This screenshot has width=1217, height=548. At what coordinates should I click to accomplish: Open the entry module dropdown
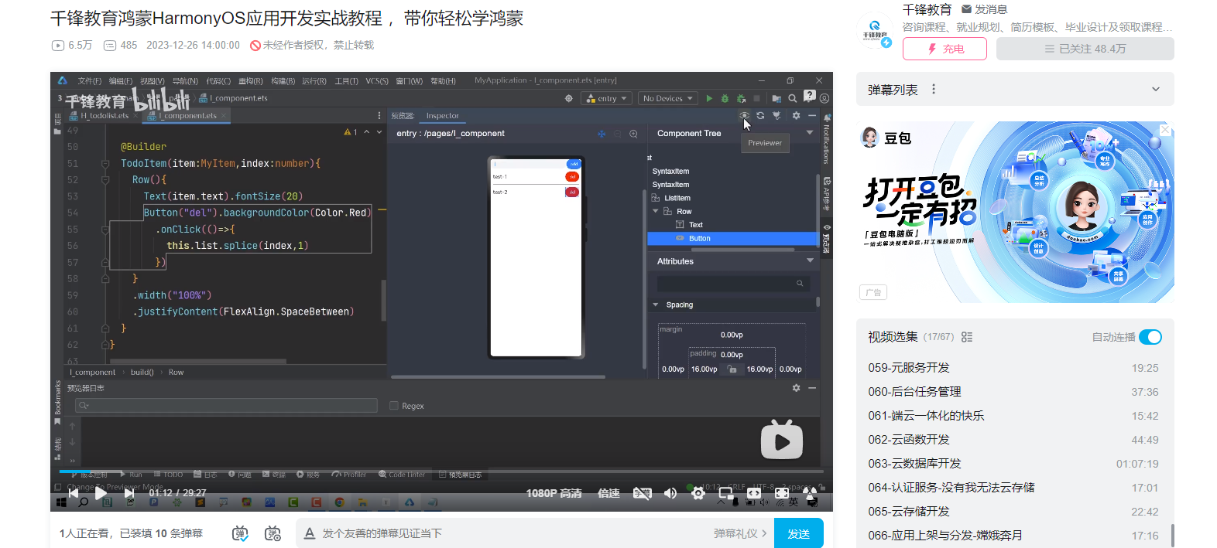[x=608, y=98]
